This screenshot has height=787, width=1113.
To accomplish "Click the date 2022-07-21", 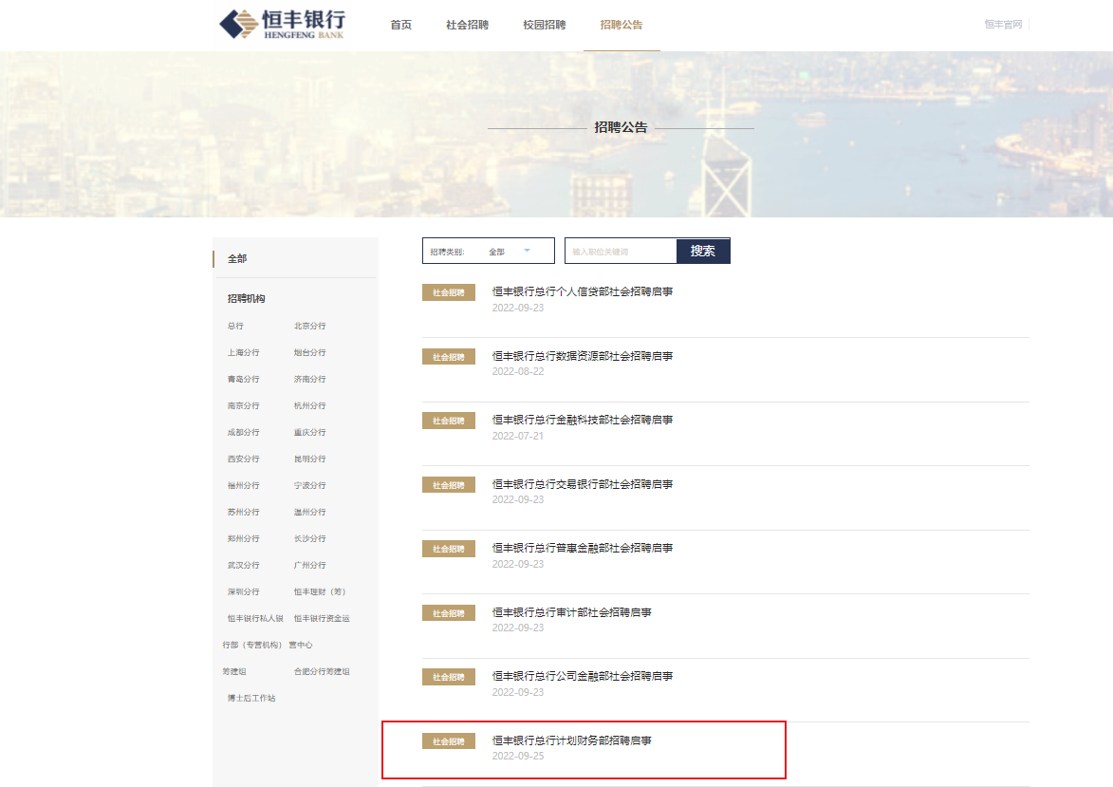I will tap(518, 436).
